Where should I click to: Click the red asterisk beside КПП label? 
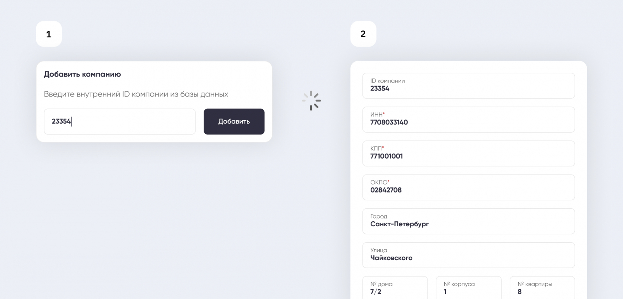click(383, 147)
